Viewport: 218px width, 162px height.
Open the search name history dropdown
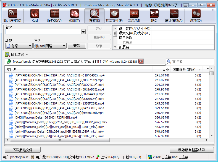(83, 32)
